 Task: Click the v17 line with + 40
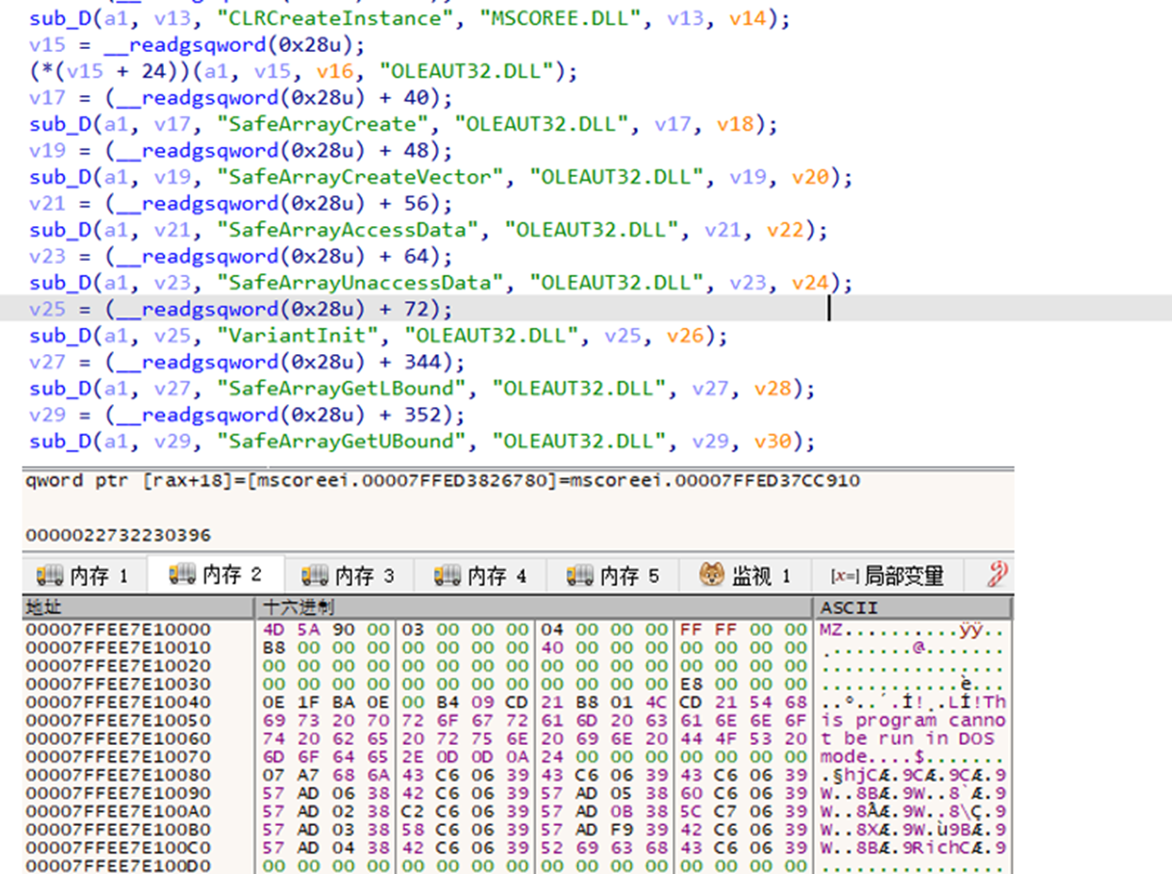coord(240,98)
